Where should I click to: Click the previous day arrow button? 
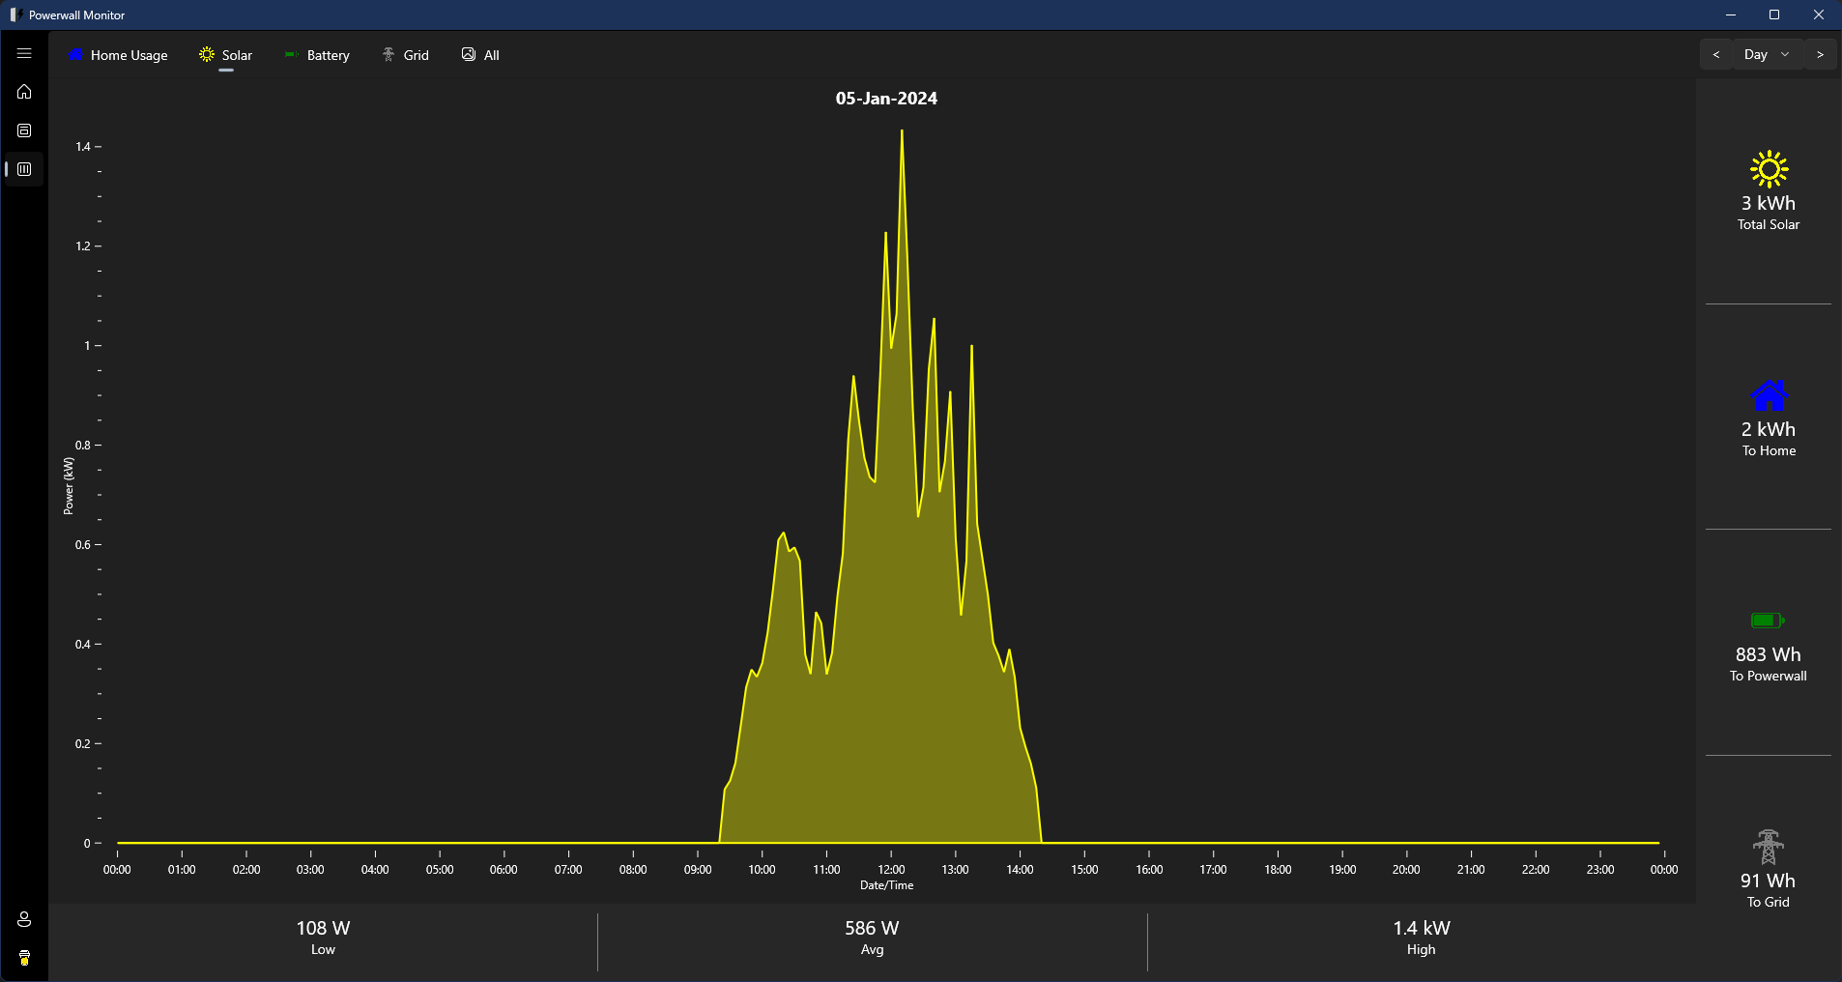[x=1716, y=54]
